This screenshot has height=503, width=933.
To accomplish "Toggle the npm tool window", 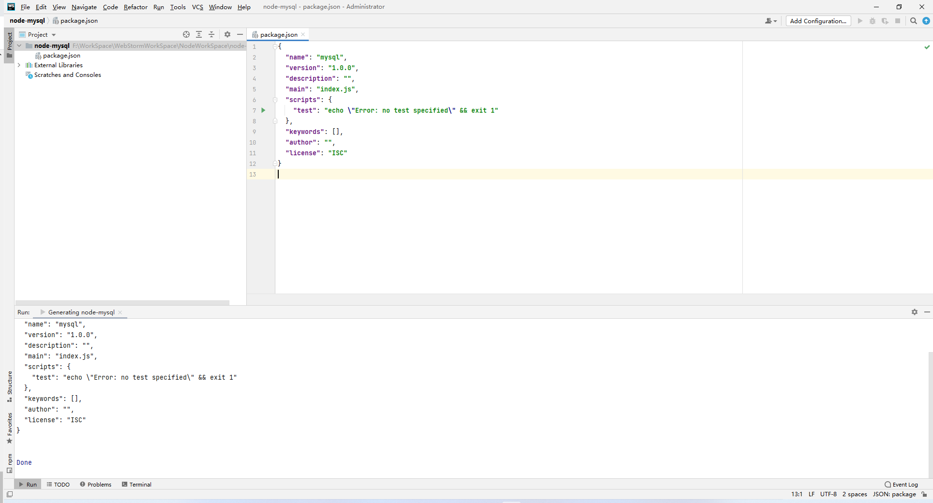I will [x=9, y=463].
